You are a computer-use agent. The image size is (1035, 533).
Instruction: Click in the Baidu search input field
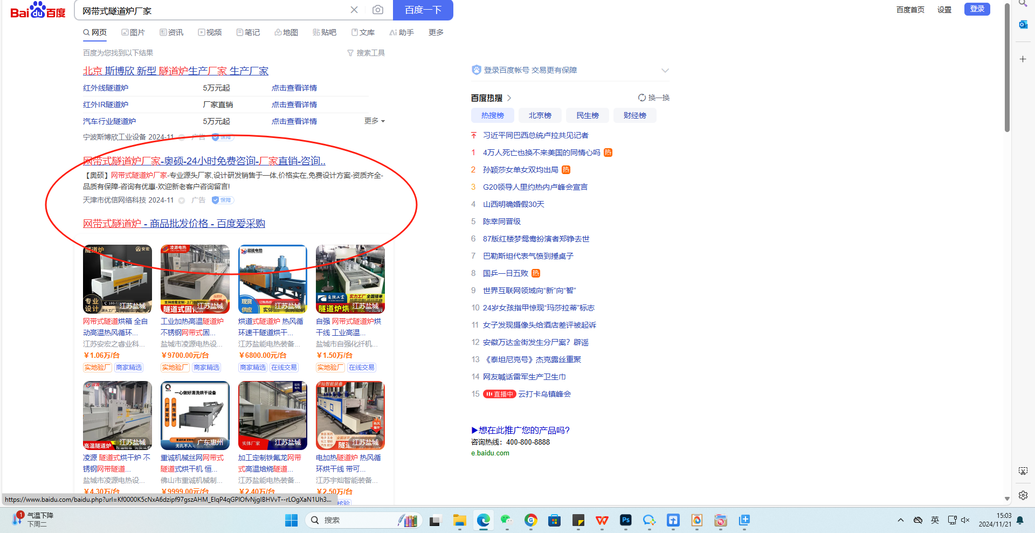coord(212,10)
